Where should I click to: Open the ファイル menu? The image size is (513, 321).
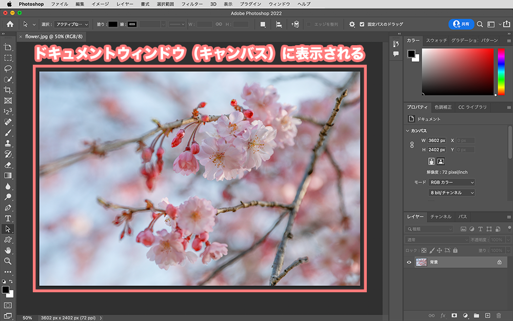60,4
